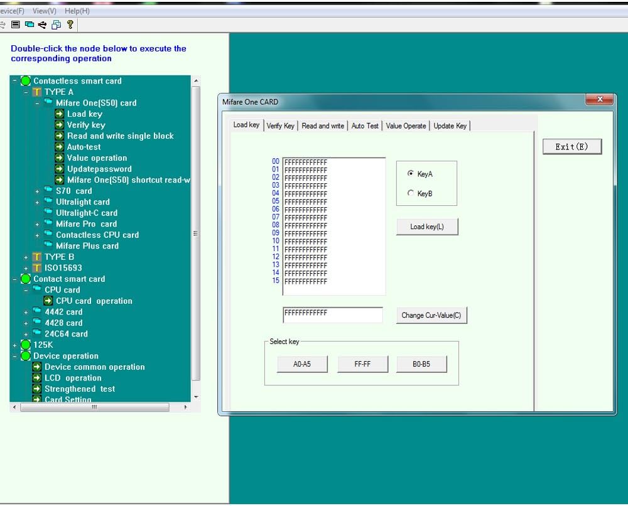Screen dimensions: 628x506
Task: Expand the S70 card node
Action: pyautogui.click(x=37, y=191)
